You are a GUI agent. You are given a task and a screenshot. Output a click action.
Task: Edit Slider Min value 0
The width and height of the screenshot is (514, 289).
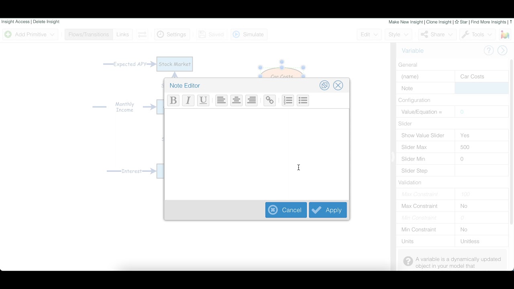pyautogui.click(x=481, y=159)
